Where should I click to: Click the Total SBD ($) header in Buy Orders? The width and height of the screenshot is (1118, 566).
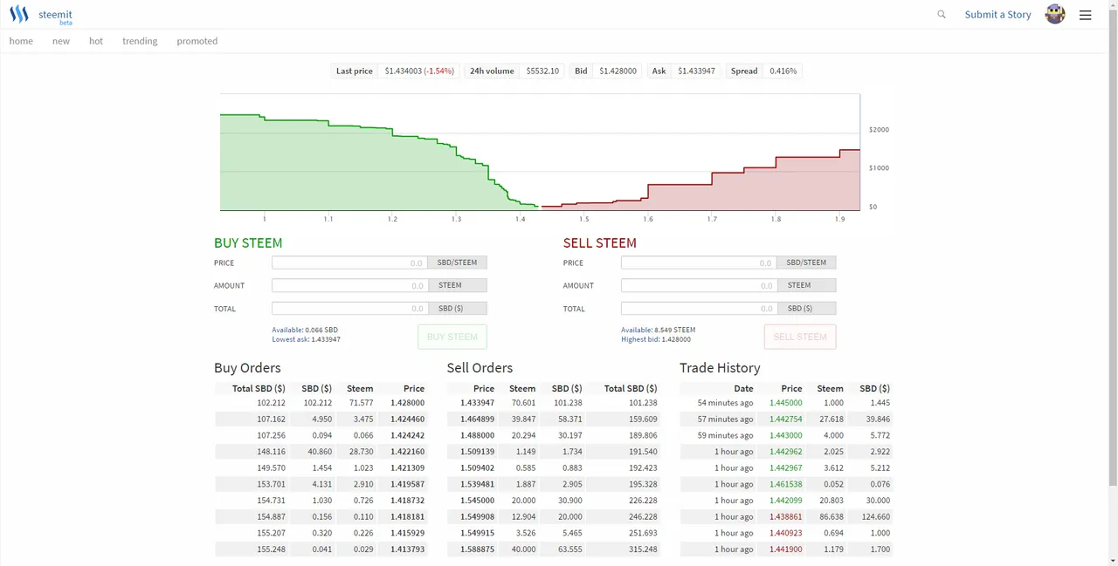point(259,388)
